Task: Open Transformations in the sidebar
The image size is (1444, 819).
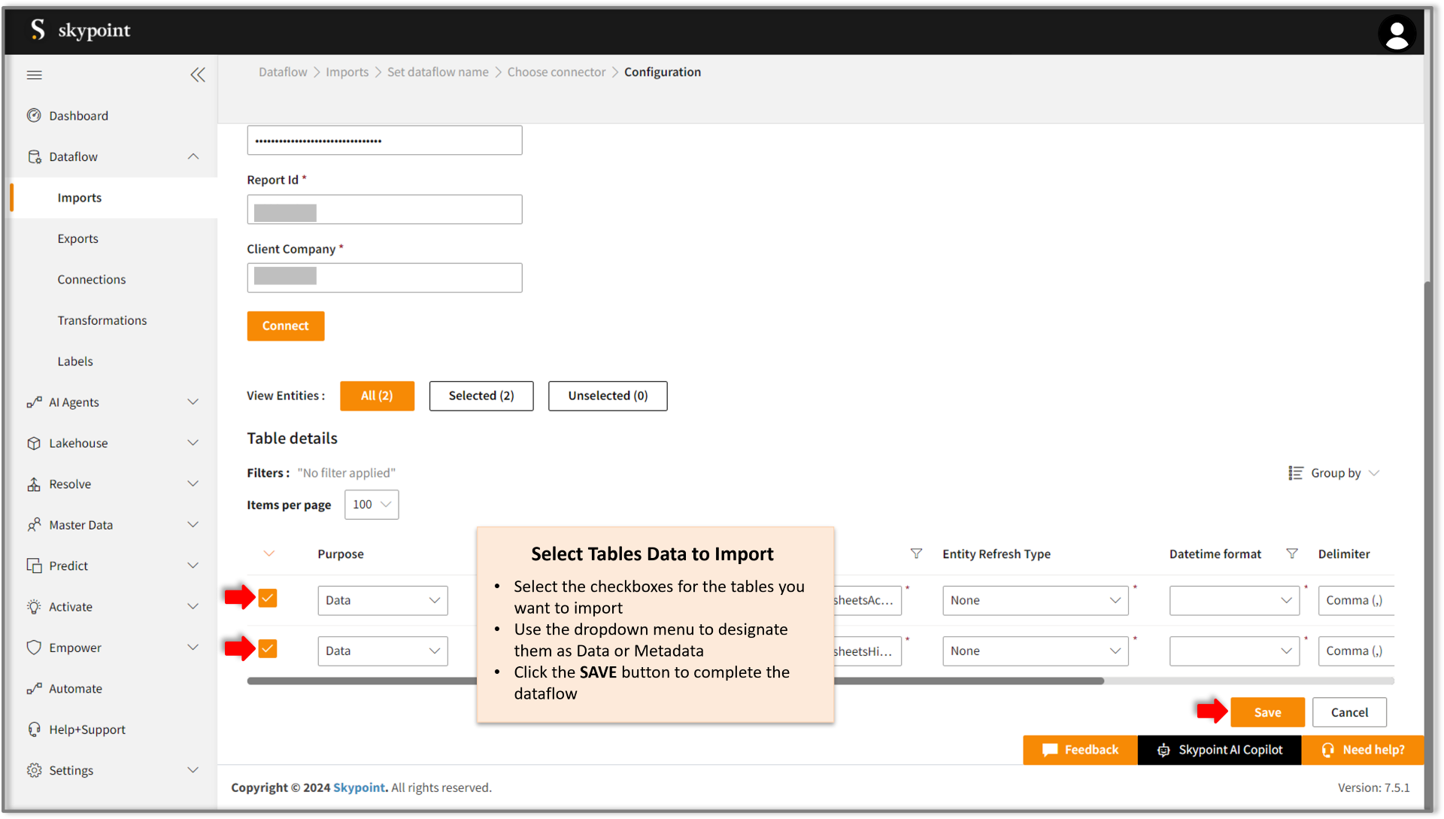Action: (102, 320)
